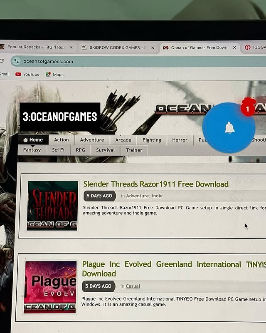Open the RPG games category
266x333 pixels.
point(80,150)
